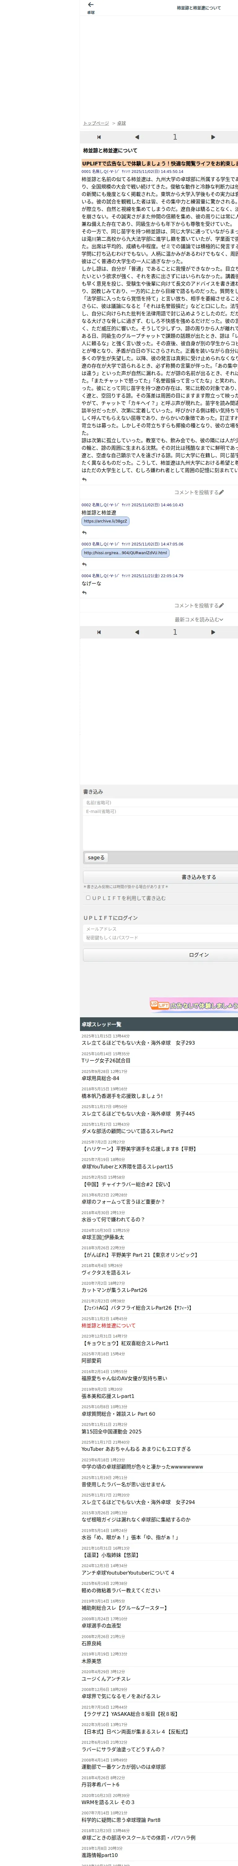
Task: Focus the メールアドレス login field
Action: pos(160,929)
